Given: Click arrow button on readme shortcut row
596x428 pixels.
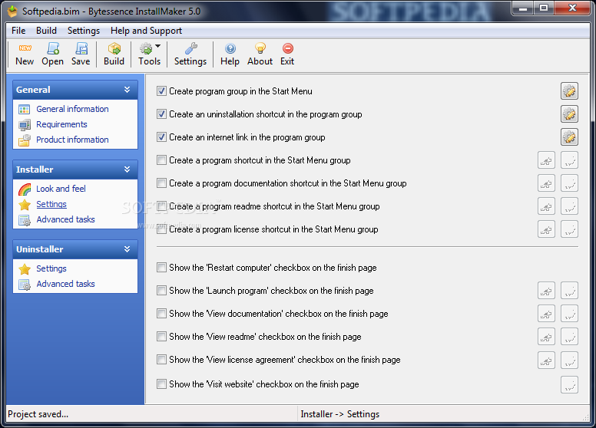Looking at the screenshot, I should tap(546, 206).
